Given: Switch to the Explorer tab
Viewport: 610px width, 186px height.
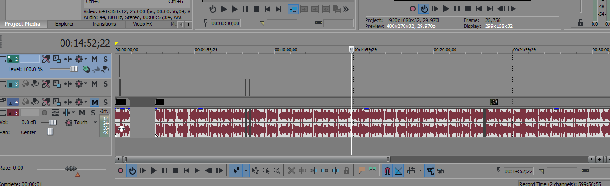Looking at the screenshot, I should tap(64, 24).
